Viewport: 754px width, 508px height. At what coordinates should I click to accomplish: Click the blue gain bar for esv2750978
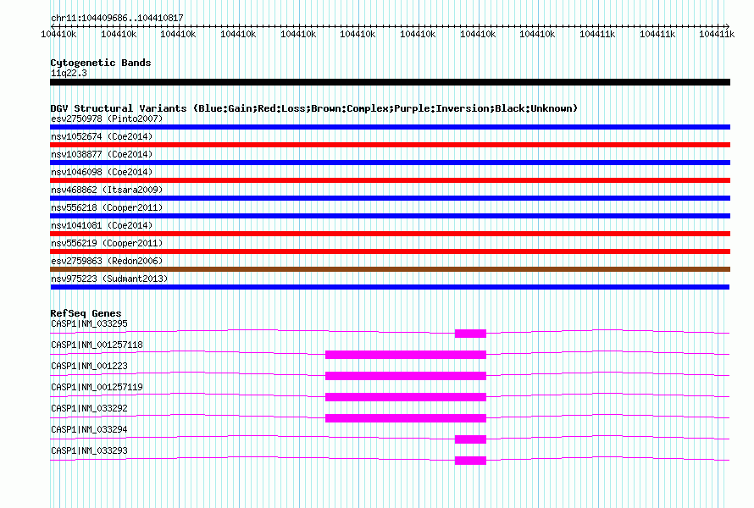(390, 127)
